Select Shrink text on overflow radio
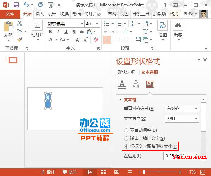This screenshot has height=176, width=211. click(126, 138)
